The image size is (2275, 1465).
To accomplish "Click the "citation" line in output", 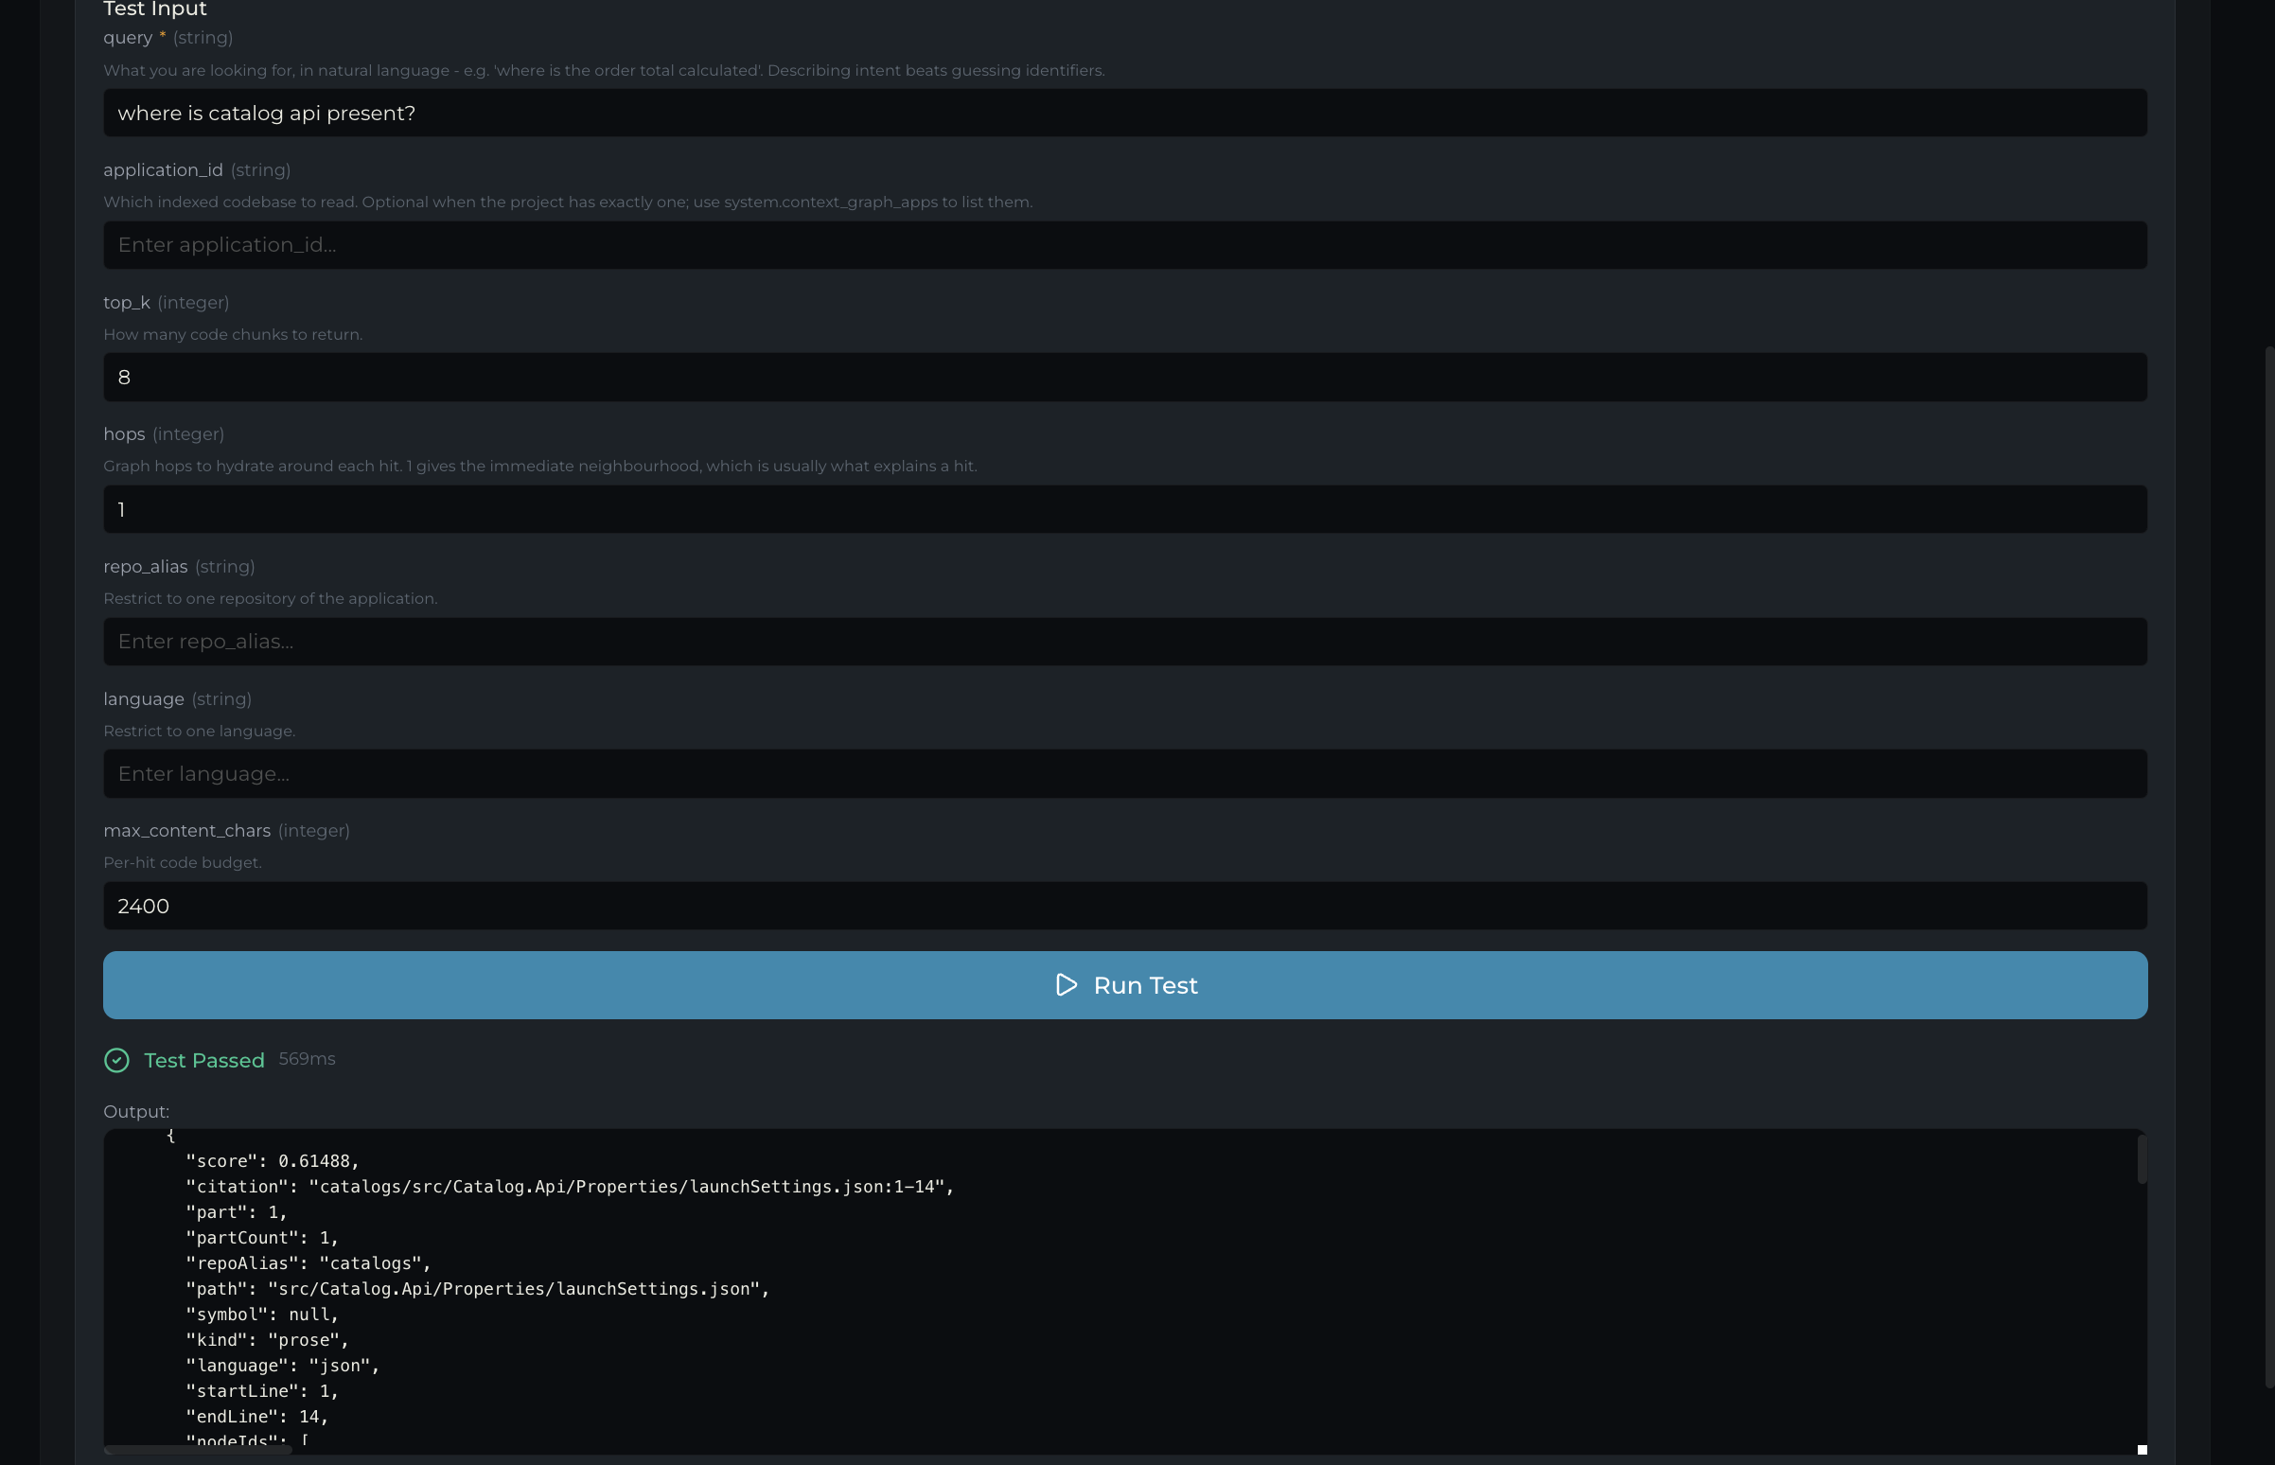I will (x=569, y=1186).
